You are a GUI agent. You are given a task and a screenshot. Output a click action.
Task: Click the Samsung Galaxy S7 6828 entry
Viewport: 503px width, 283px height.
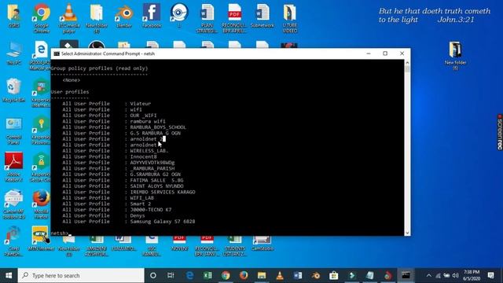click(163, 222)
